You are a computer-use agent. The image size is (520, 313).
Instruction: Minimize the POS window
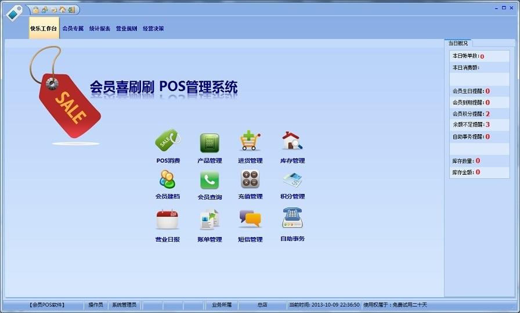point(496,8)
